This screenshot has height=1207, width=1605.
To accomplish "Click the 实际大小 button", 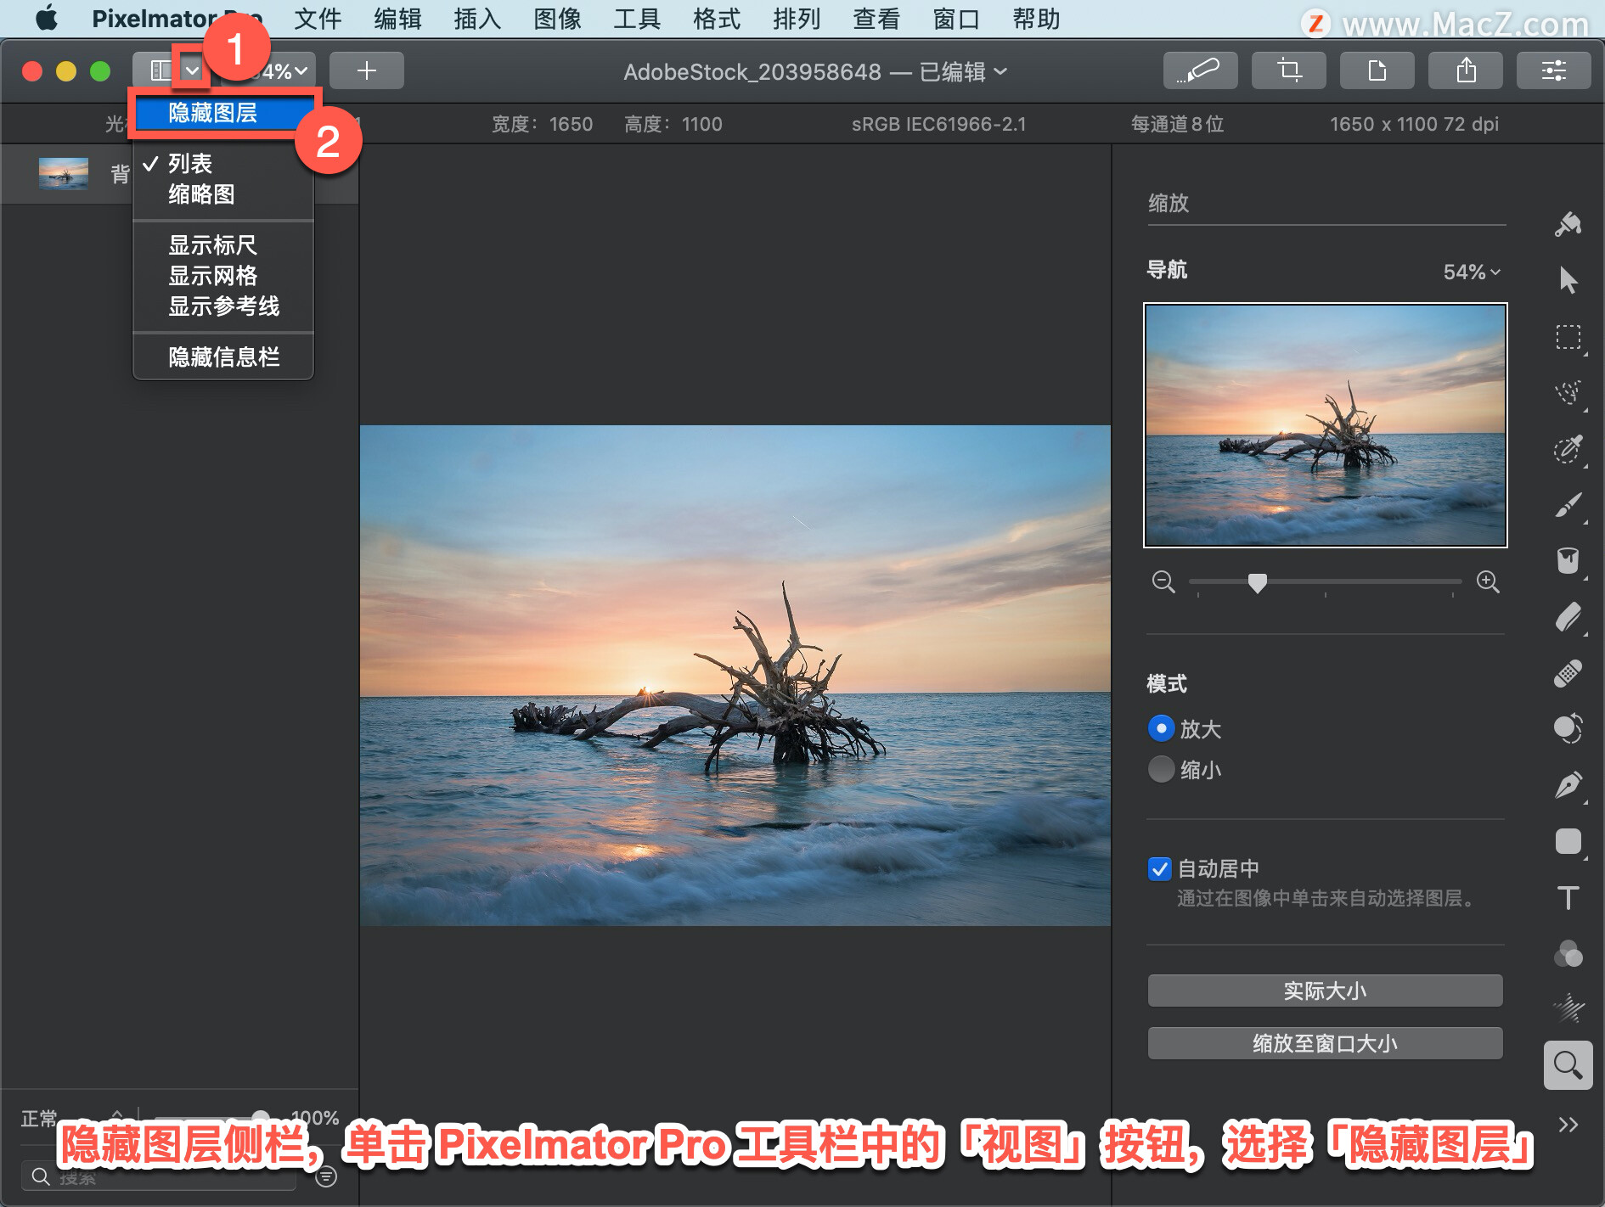I will (1325, 991).
